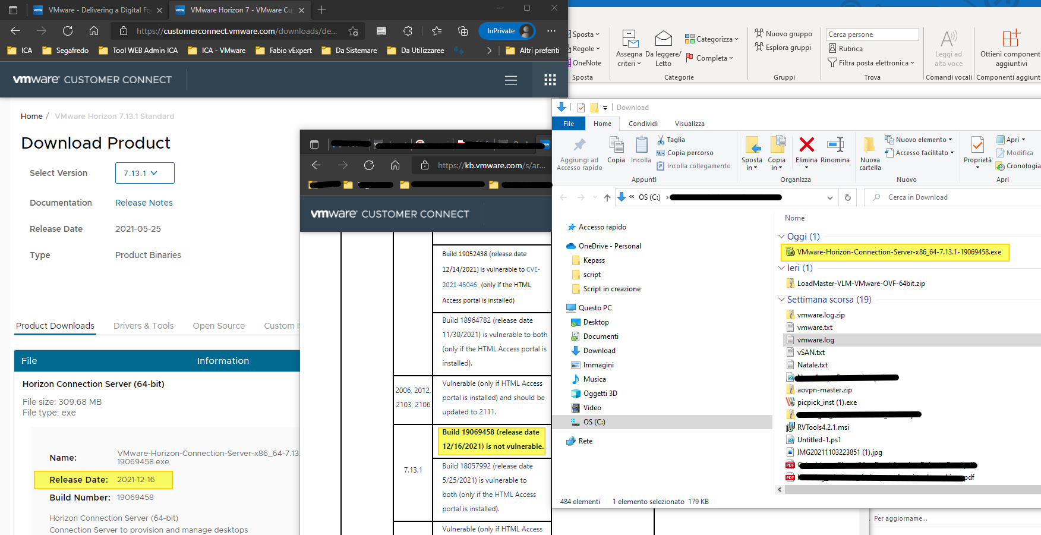Viewport: 1041px width, 535px height.
Task: Click Copia percorso in Explorer ribbon
Action: [x=685, y=153]
